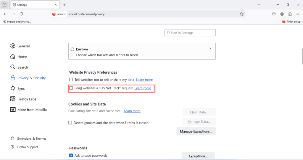The image size is (303, 160).
Task: Click the vertical page scrollbar
Action: pos(302,56)
